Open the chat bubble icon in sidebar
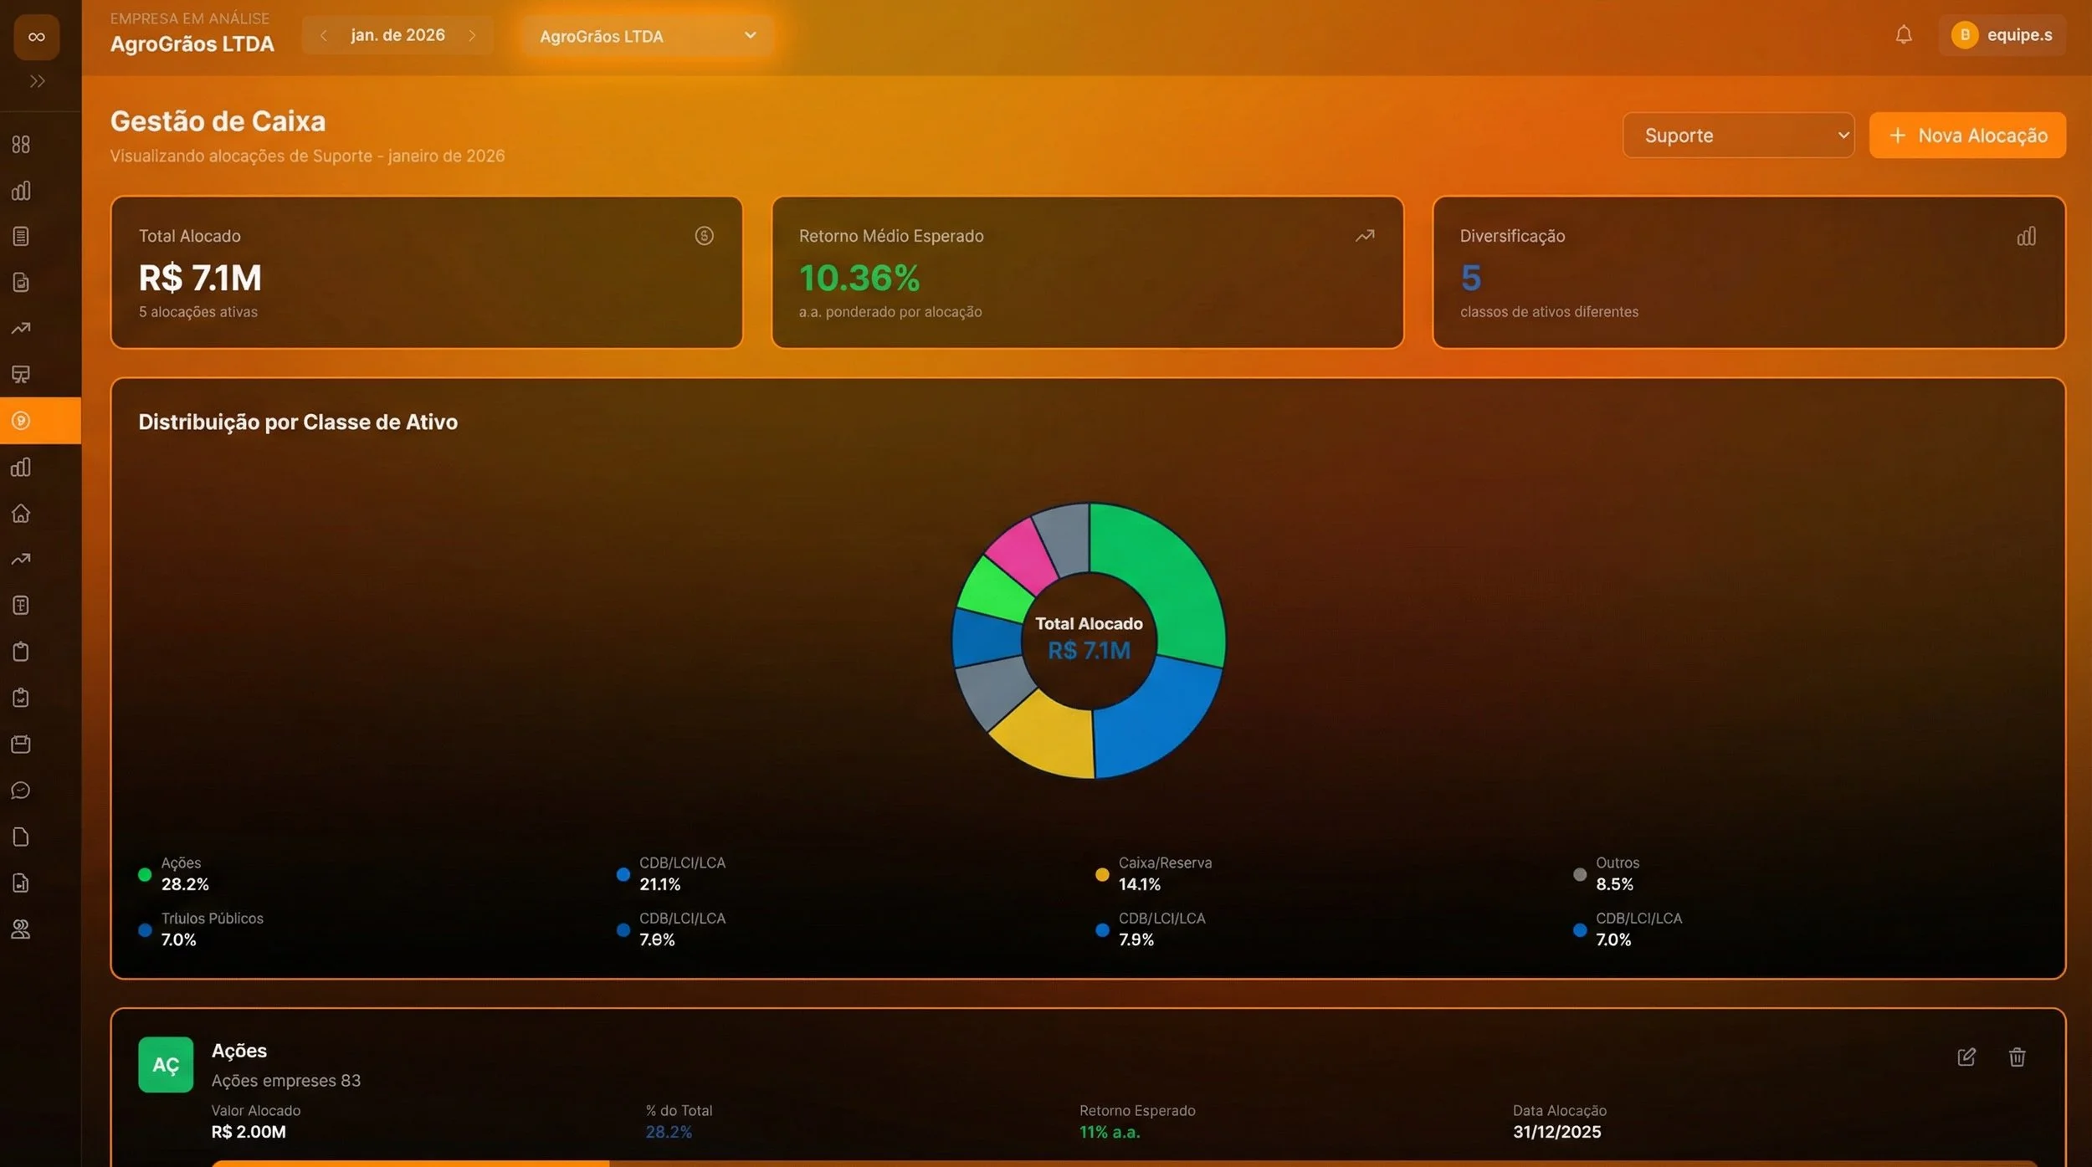This screenshot has height=1167, width=2092. tap(21, 791)
